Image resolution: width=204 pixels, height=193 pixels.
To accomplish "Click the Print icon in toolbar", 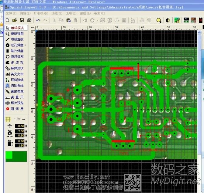I will [x=29, y=20].
